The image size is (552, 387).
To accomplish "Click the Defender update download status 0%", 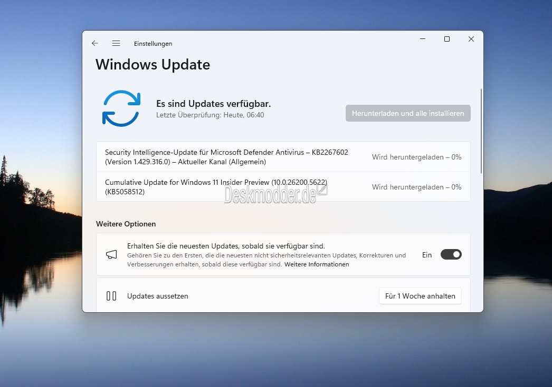I will tap(416, 157).
